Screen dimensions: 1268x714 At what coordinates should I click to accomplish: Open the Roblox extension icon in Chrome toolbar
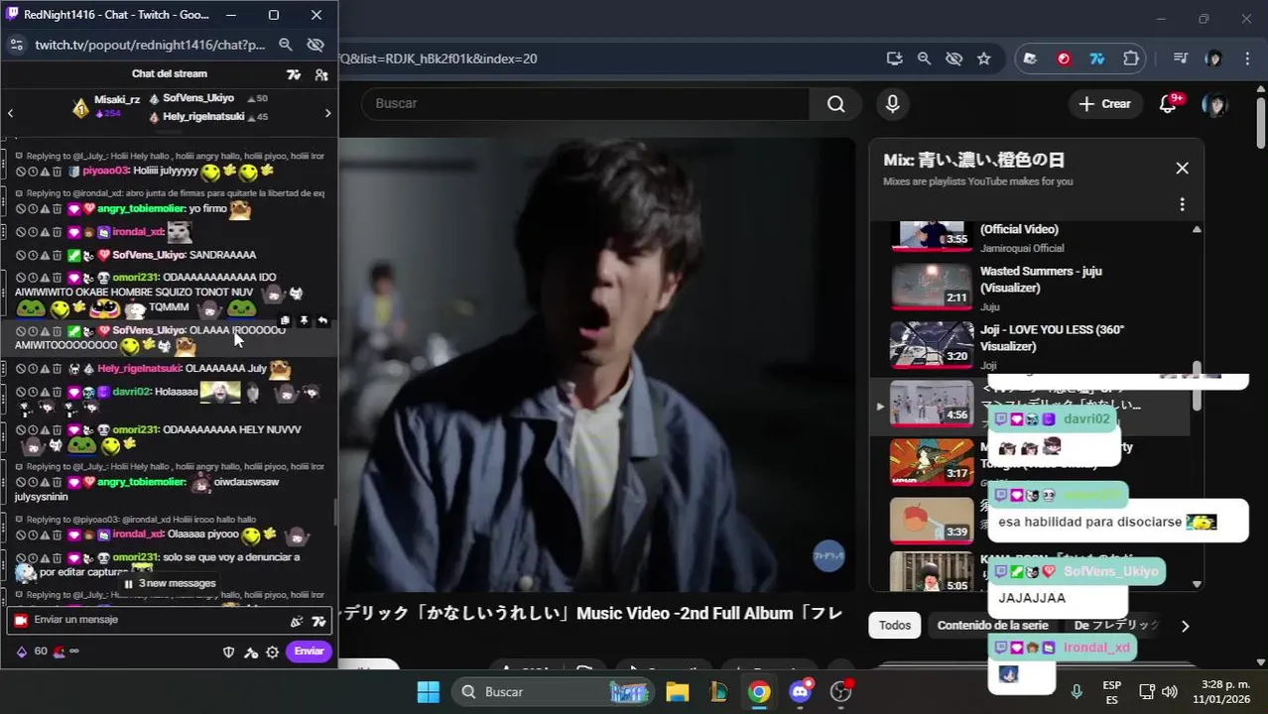point(1030,59)
